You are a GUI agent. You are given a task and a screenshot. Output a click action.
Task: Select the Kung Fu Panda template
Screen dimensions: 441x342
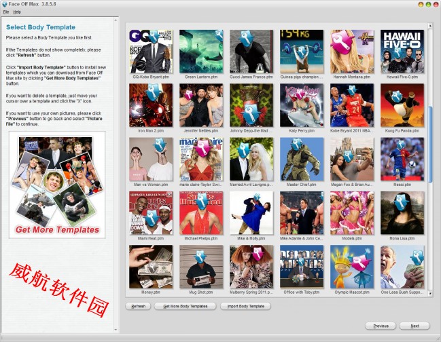tap(402, 105)
